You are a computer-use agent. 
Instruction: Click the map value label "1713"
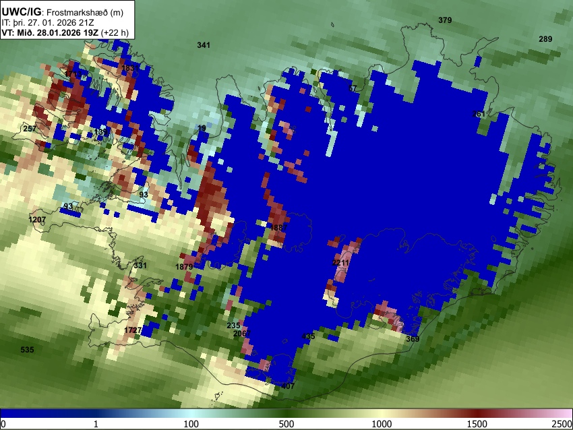[x=73, y=74]
